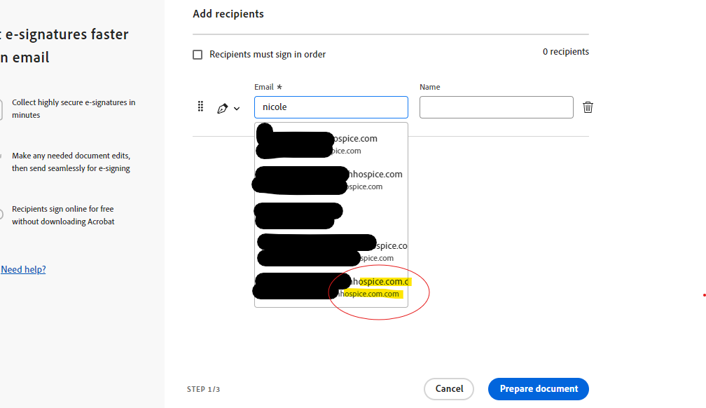Click inside the Email input field
706x408 pixels.
tap(331, 107)
